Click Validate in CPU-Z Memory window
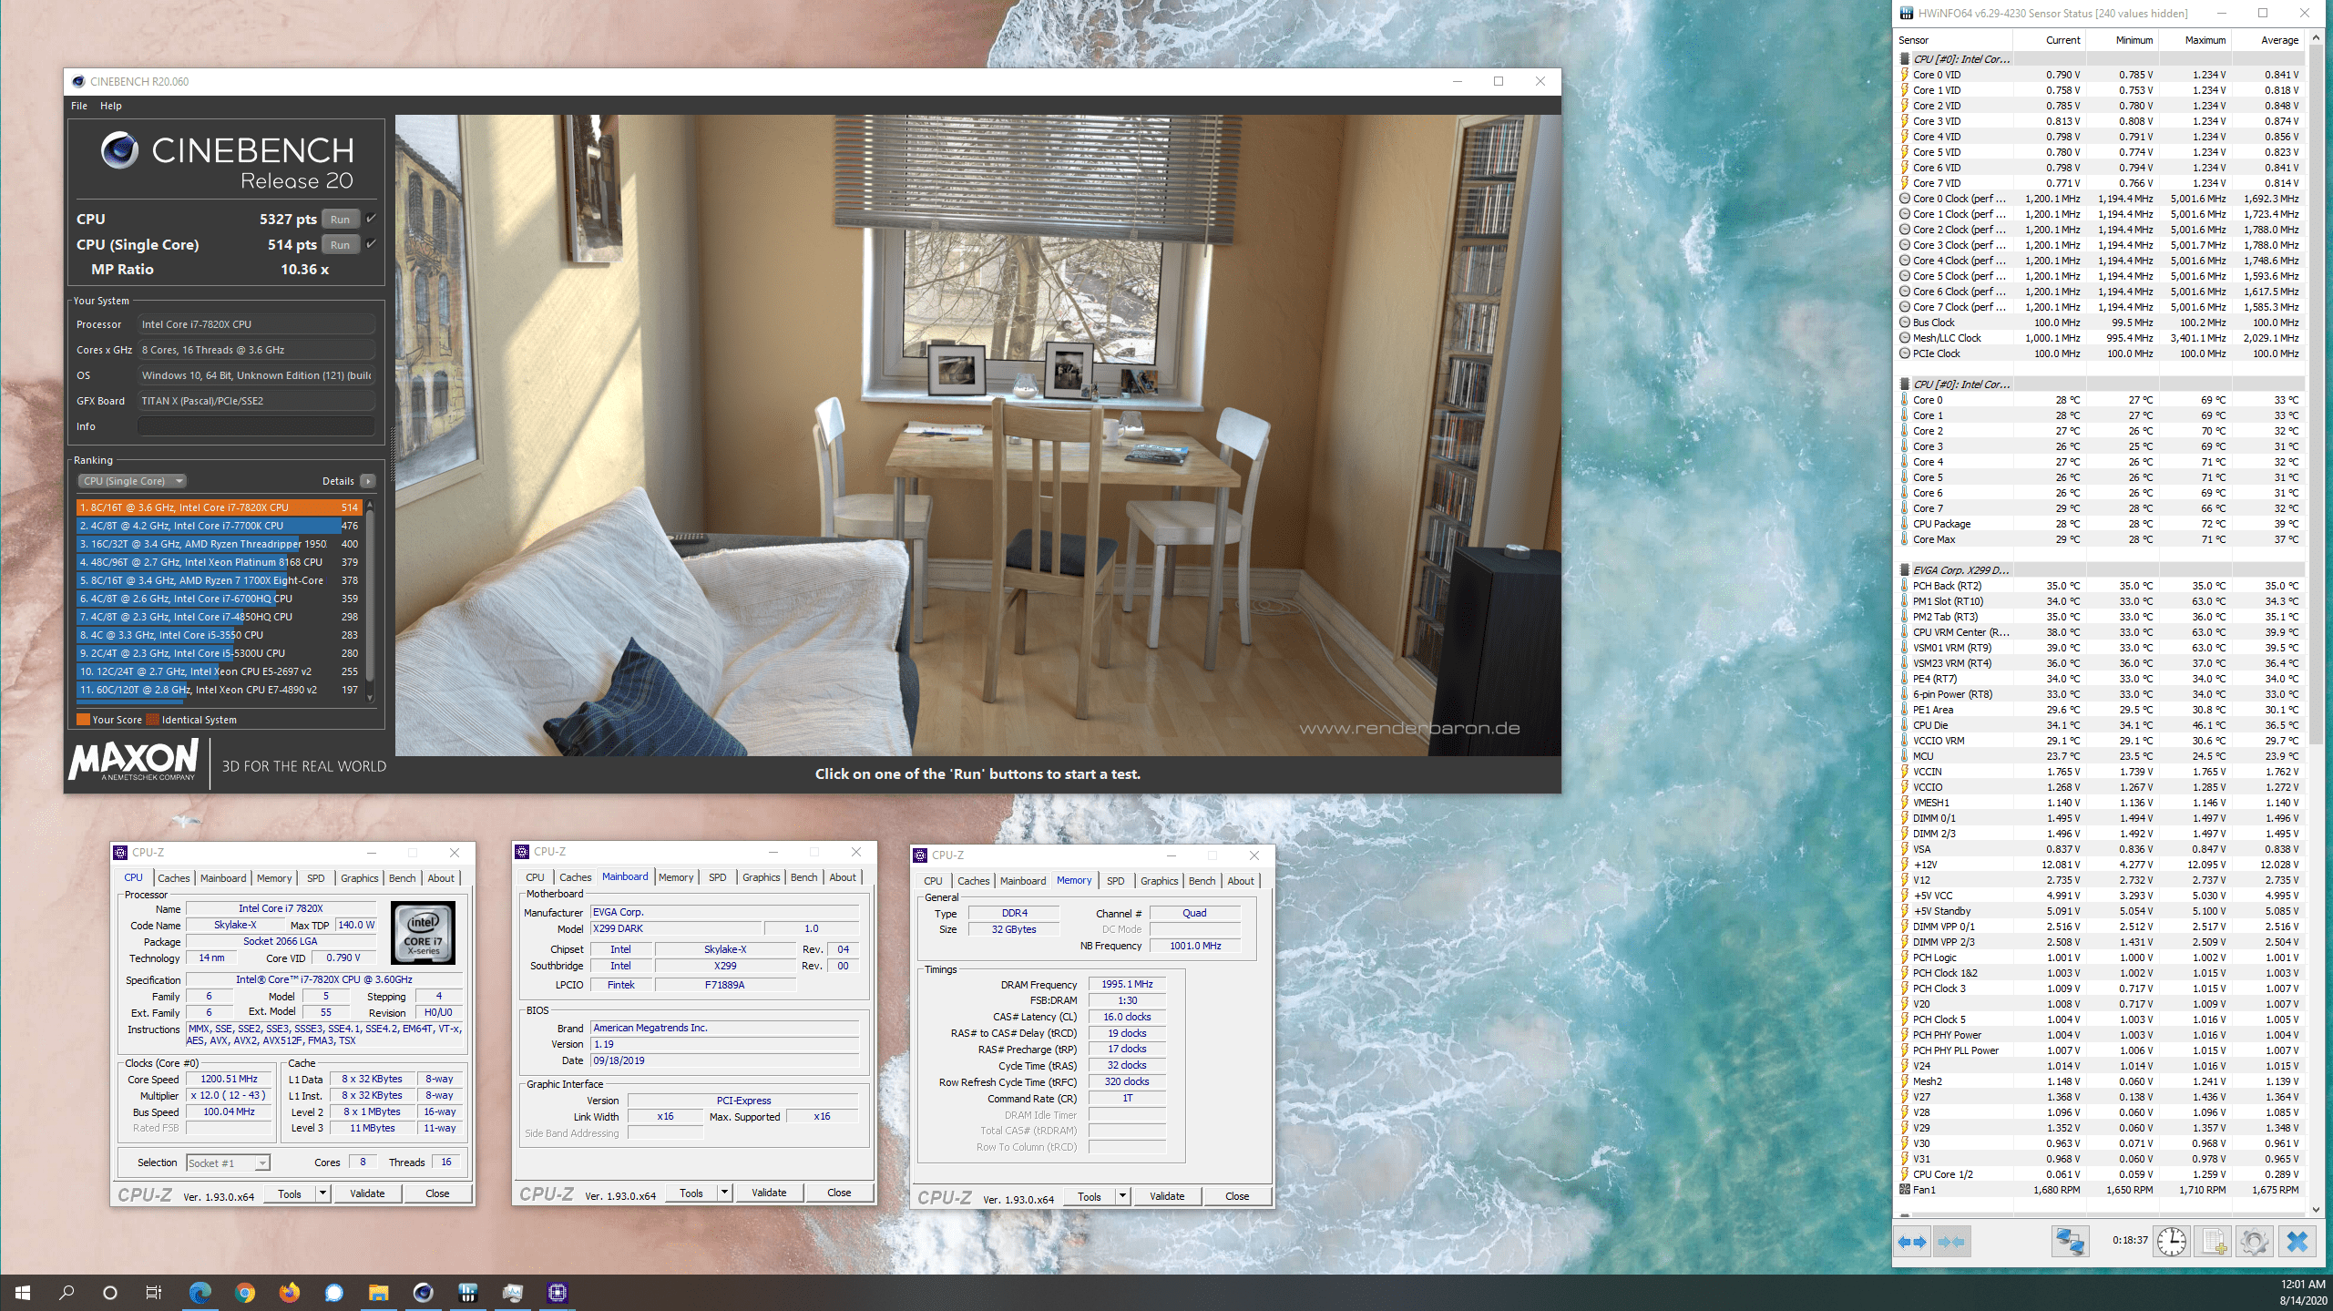Image resolution: width=2333 pixels, height=1311 pixels. coord(1167,1196)
